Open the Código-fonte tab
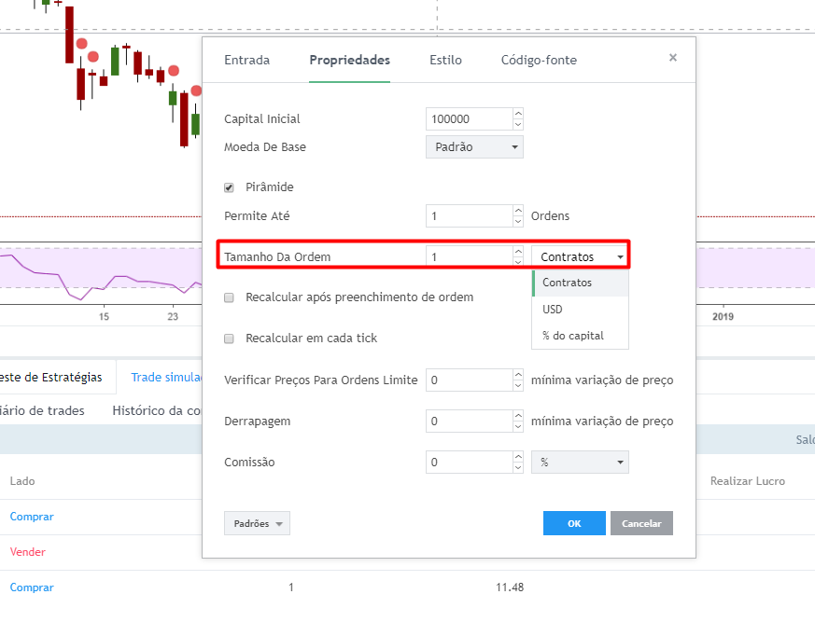Screen dimensions: 815x622 pos(539,61)
